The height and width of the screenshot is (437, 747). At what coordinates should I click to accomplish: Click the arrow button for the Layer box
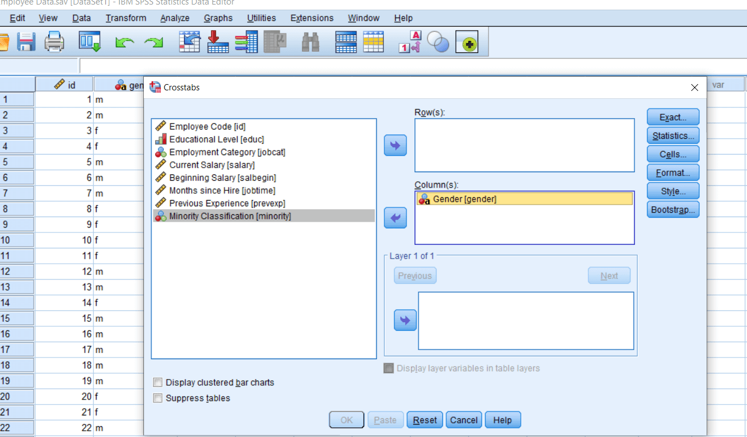coord(405,321)
